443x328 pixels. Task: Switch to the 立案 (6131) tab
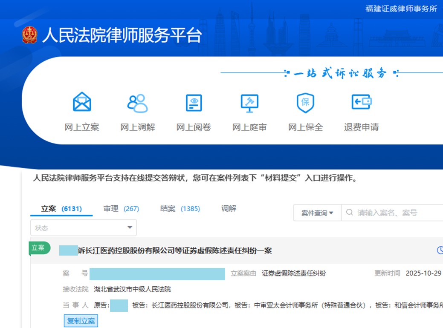pos(61,209)
